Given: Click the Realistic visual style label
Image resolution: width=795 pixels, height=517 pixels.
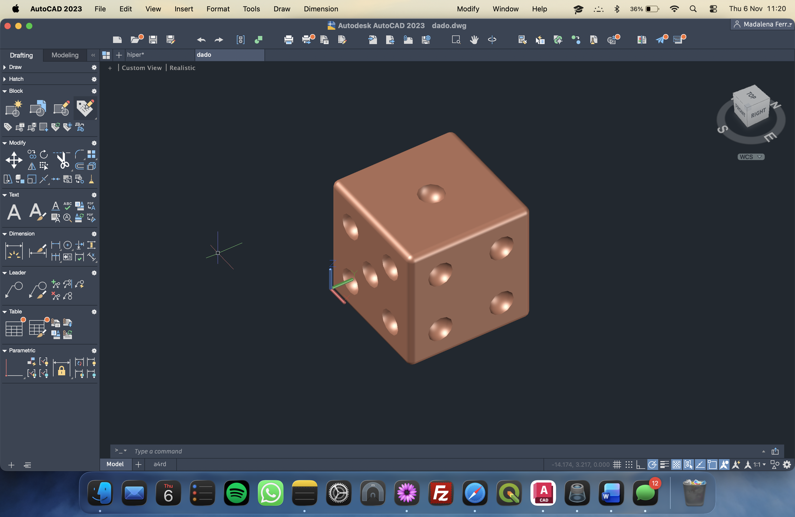Looking at the screenshot, I should click(182, 68).
